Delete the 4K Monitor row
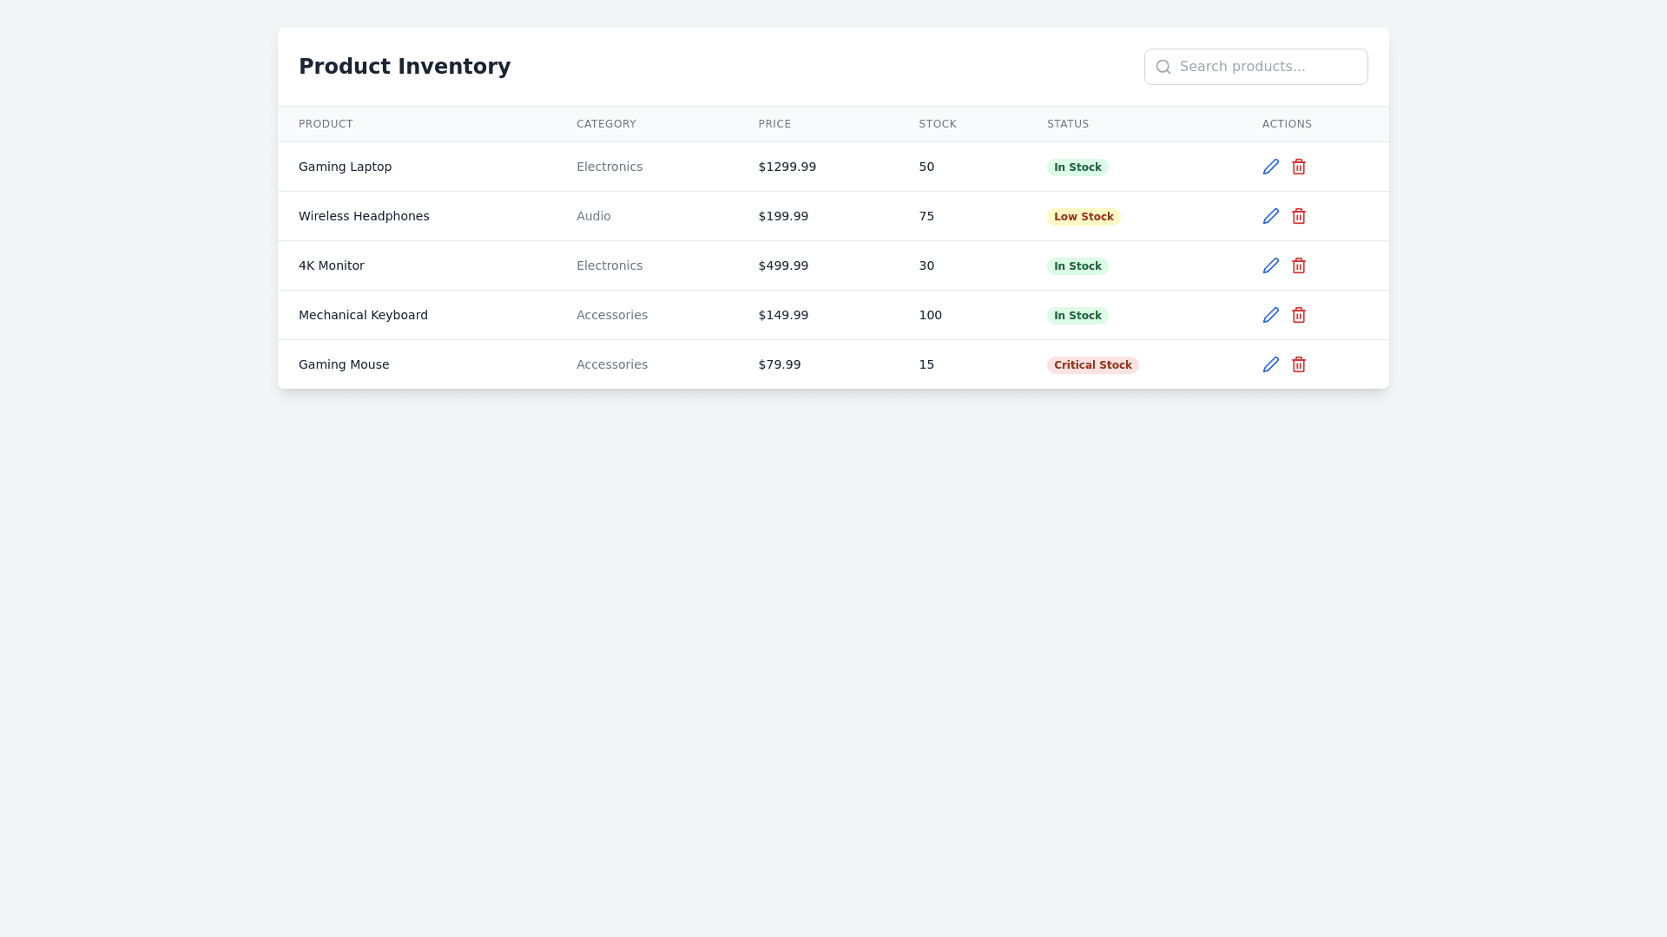This screenshot has height=937, width=1667. coord(1299,265)
